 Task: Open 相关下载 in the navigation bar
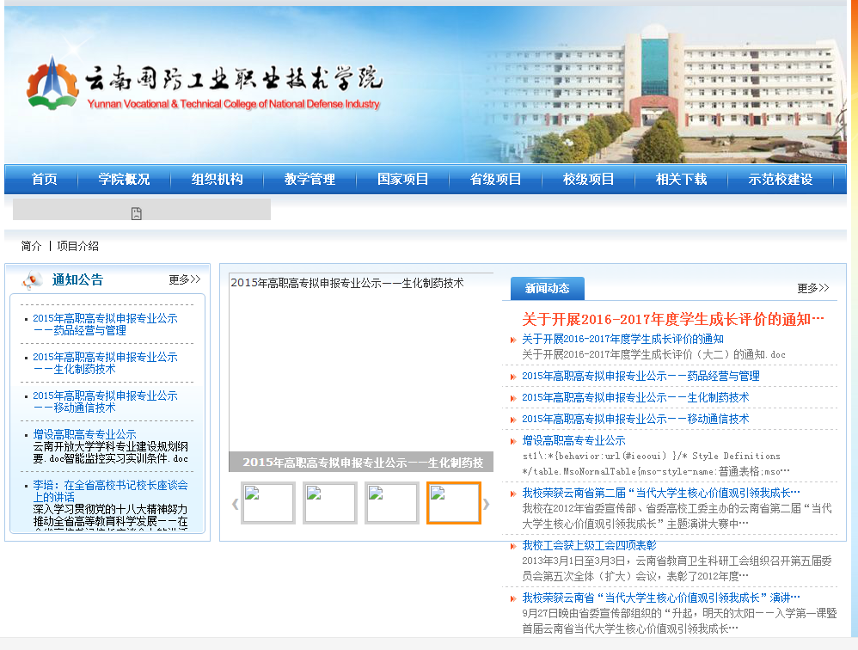click(x=681, y=180)
